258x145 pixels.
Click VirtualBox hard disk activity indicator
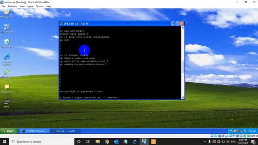point(212,136)
